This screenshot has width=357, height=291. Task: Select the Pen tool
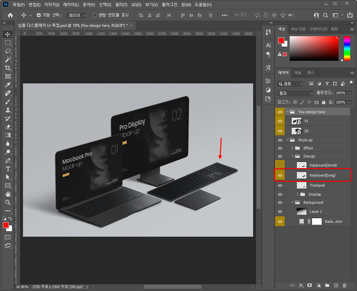(8, 160)
